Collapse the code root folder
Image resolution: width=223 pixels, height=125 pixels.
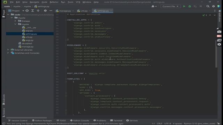pyautogui.click(x=8, y=15)
